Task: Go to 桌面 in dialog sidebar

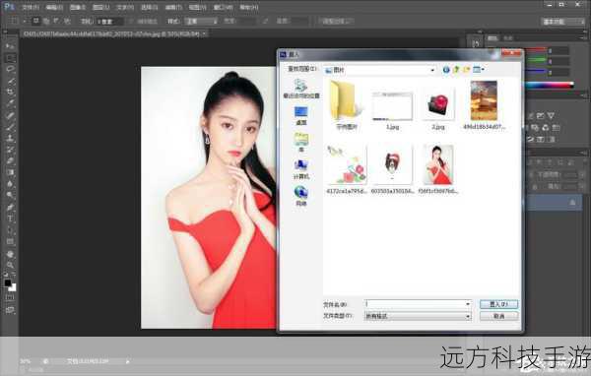Action: 301,115
